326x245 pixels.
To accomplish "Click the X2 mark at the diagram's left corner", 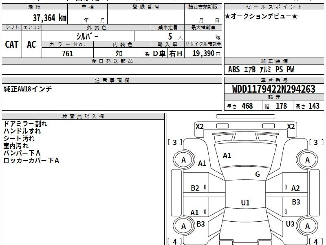I will tap(200, 126).
